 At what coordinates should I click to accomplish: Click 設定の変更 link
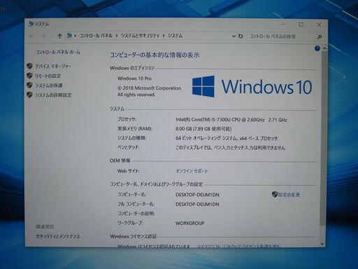(289, 195)
